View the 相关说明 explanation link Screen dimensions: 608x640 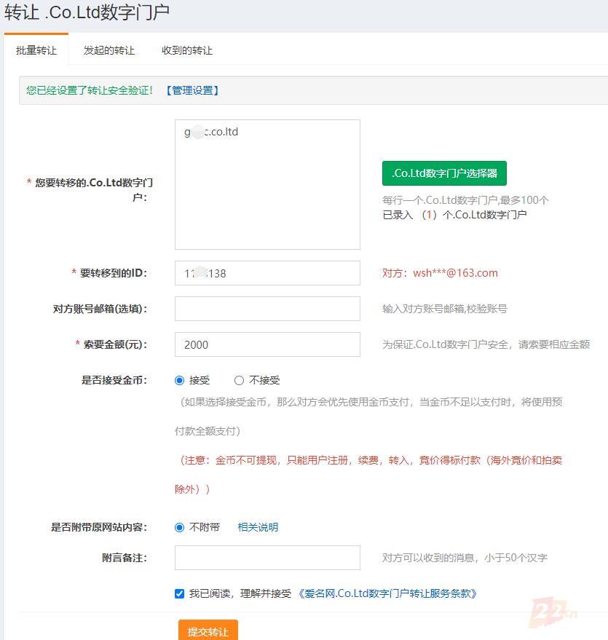pyautogui.click(x=257, y=526)
